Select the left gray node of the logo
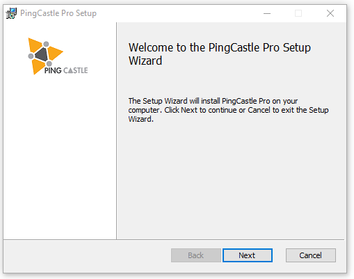The height and width of the screenshot is (279, 354). pos(31,56)
